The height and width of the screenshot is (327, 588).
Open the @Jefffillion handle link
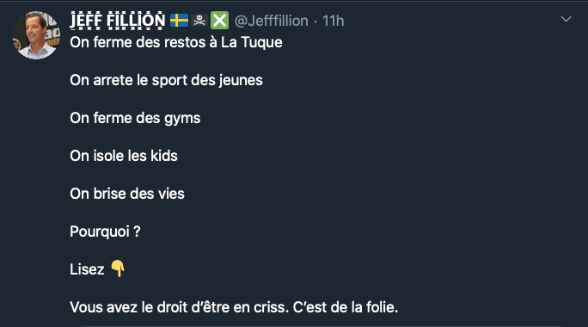coord(272,21)
